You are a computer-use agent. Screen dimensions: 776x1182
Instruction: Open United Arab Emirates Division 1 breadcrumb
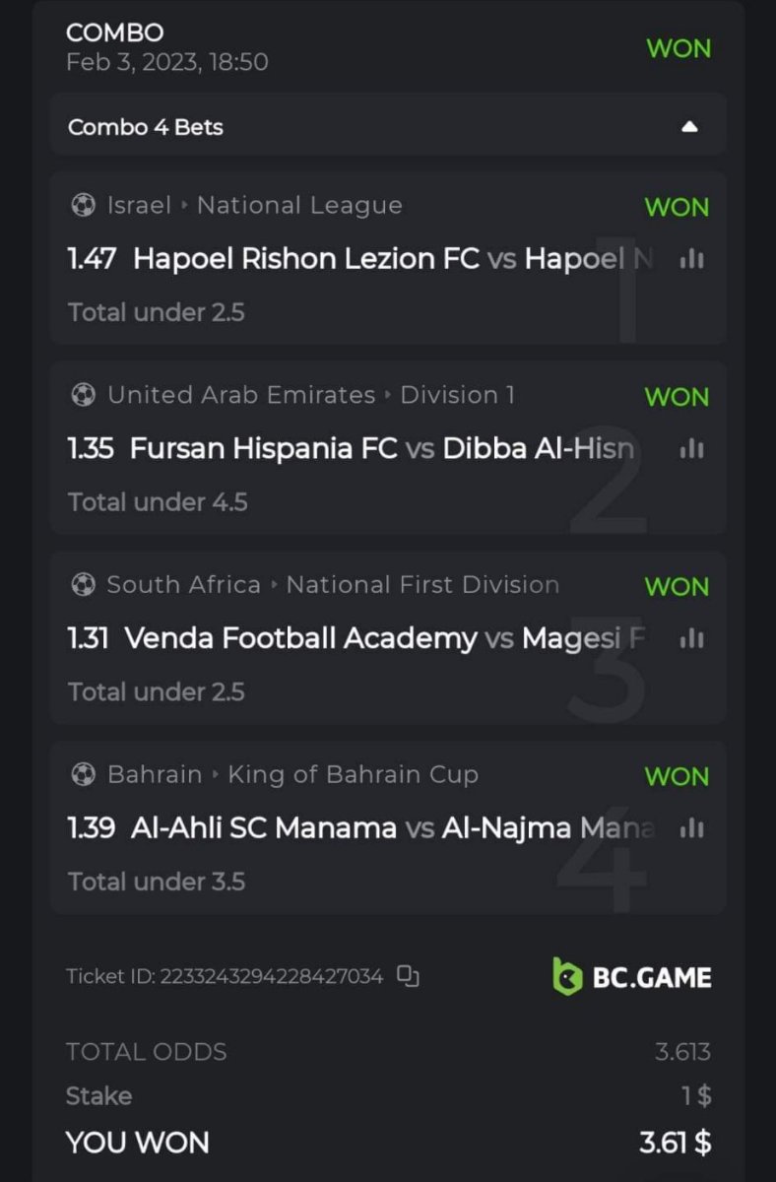(x=310, y=395)
